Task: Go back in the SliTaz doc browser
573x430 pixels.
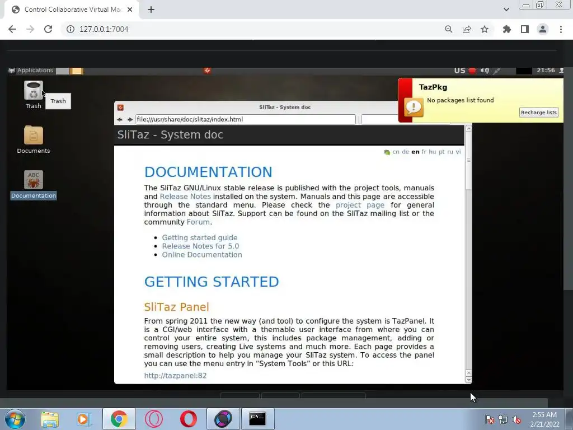Action: 120,120
